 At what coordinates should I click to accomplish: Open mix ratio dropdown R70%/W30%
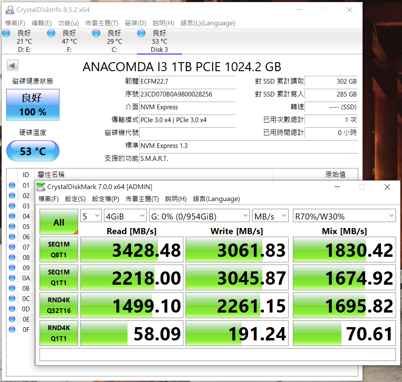pyautogui.click(x=344, y=216)
